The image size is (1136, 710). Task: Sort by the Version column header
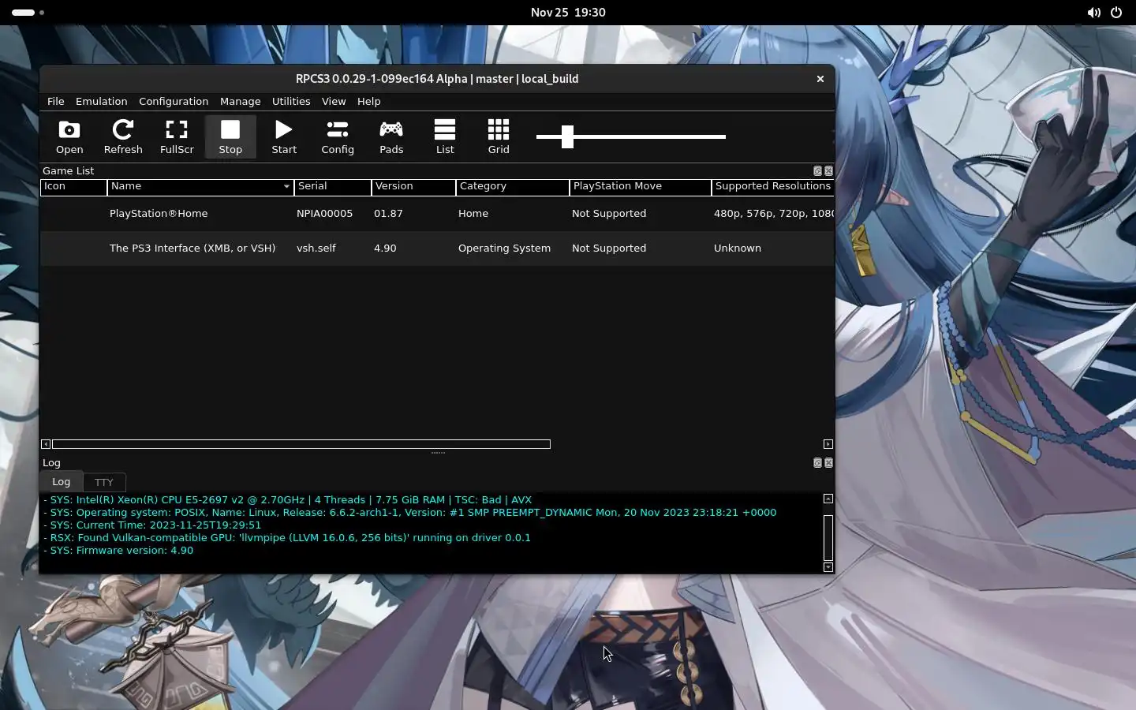pos(413,187)
